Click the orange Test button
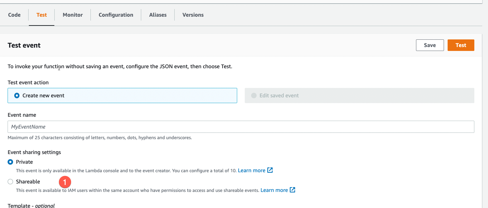The width and height of the screenshot is (488, 208). (461, 45)
